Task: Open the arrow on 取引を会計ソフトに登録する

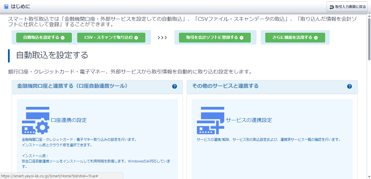Action: pyautogui.click(x=241, y=38)
